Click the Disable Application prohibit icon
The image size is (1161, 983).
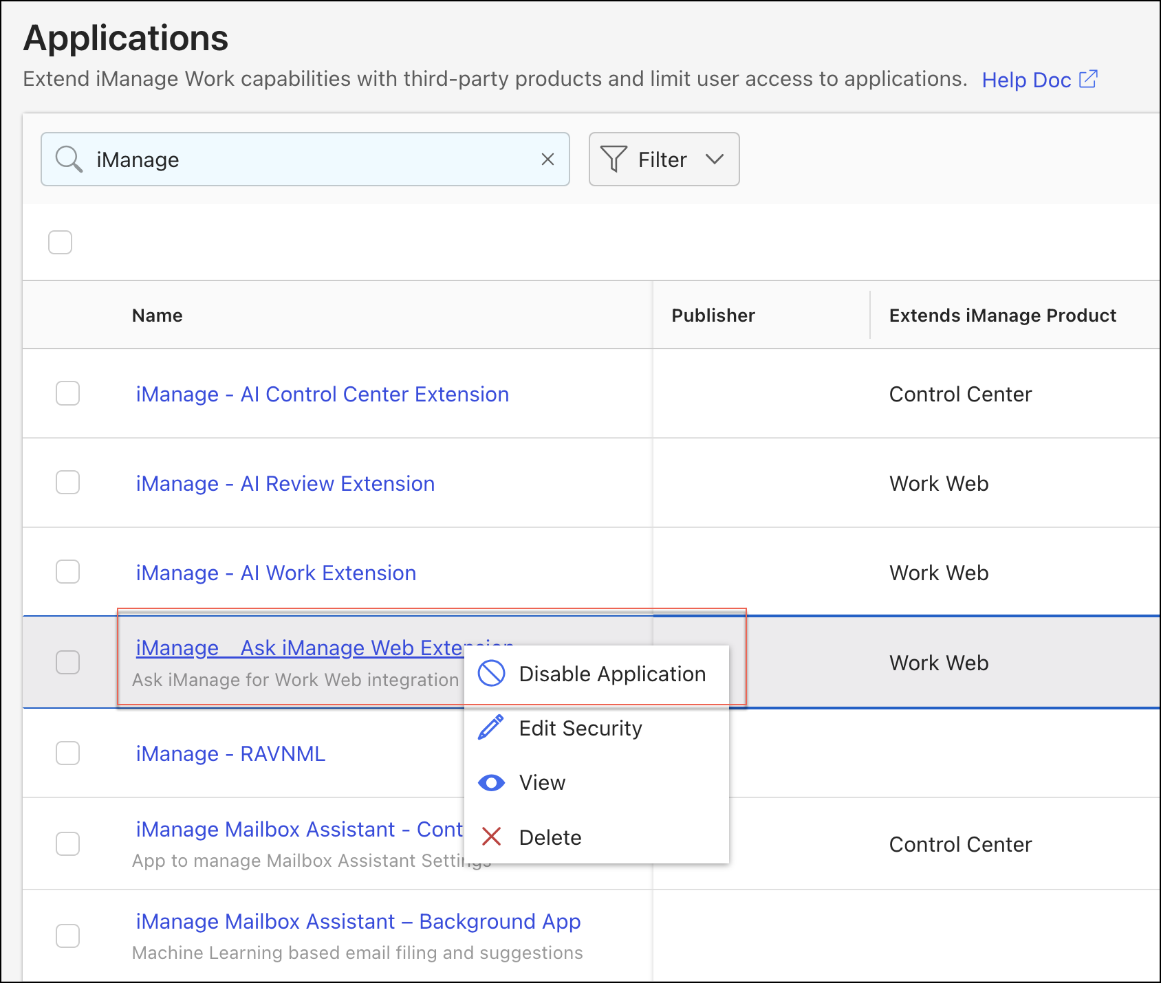point(492,674)
